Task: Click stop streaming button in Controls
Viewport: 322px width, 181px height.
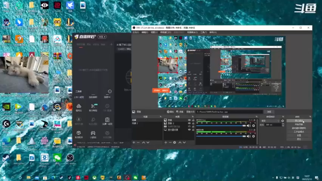Action: (x=299, y=121)
